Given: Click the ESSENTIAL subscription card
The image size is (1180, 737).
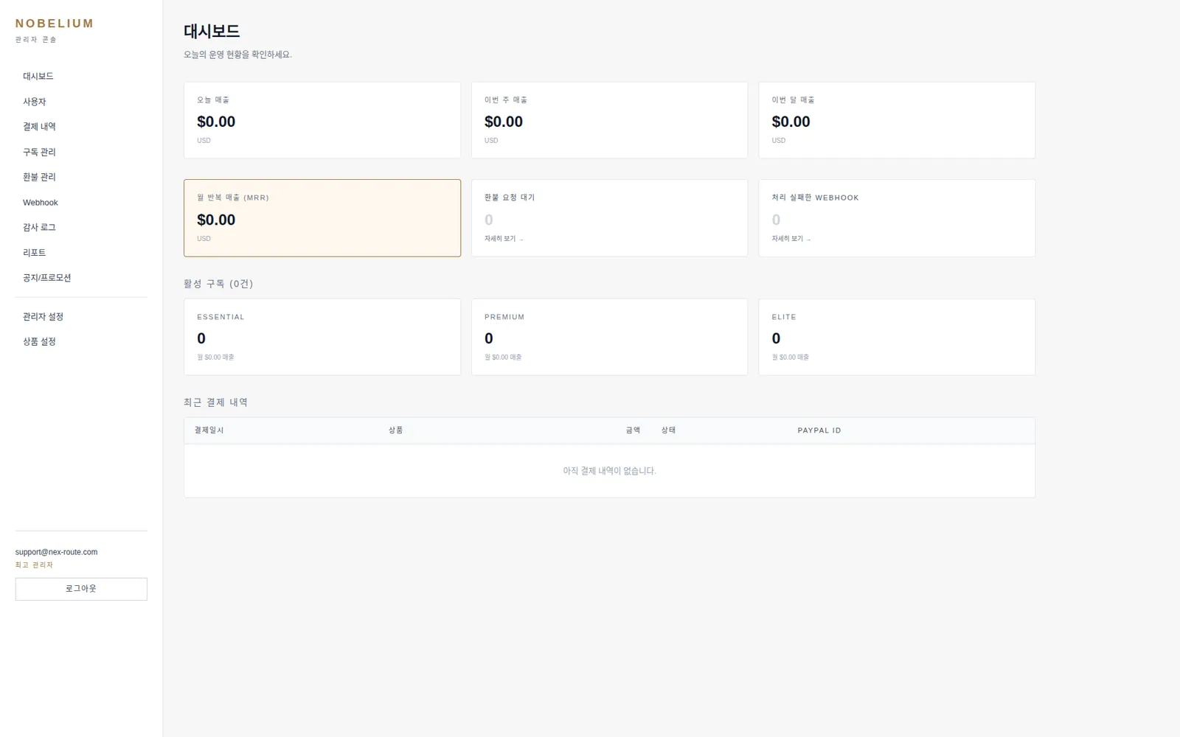Looking at the screenshot, I should [322, 337].
